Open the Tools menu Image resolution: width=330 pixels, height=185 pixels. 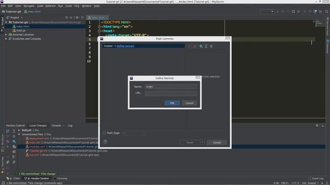point(69,6)
